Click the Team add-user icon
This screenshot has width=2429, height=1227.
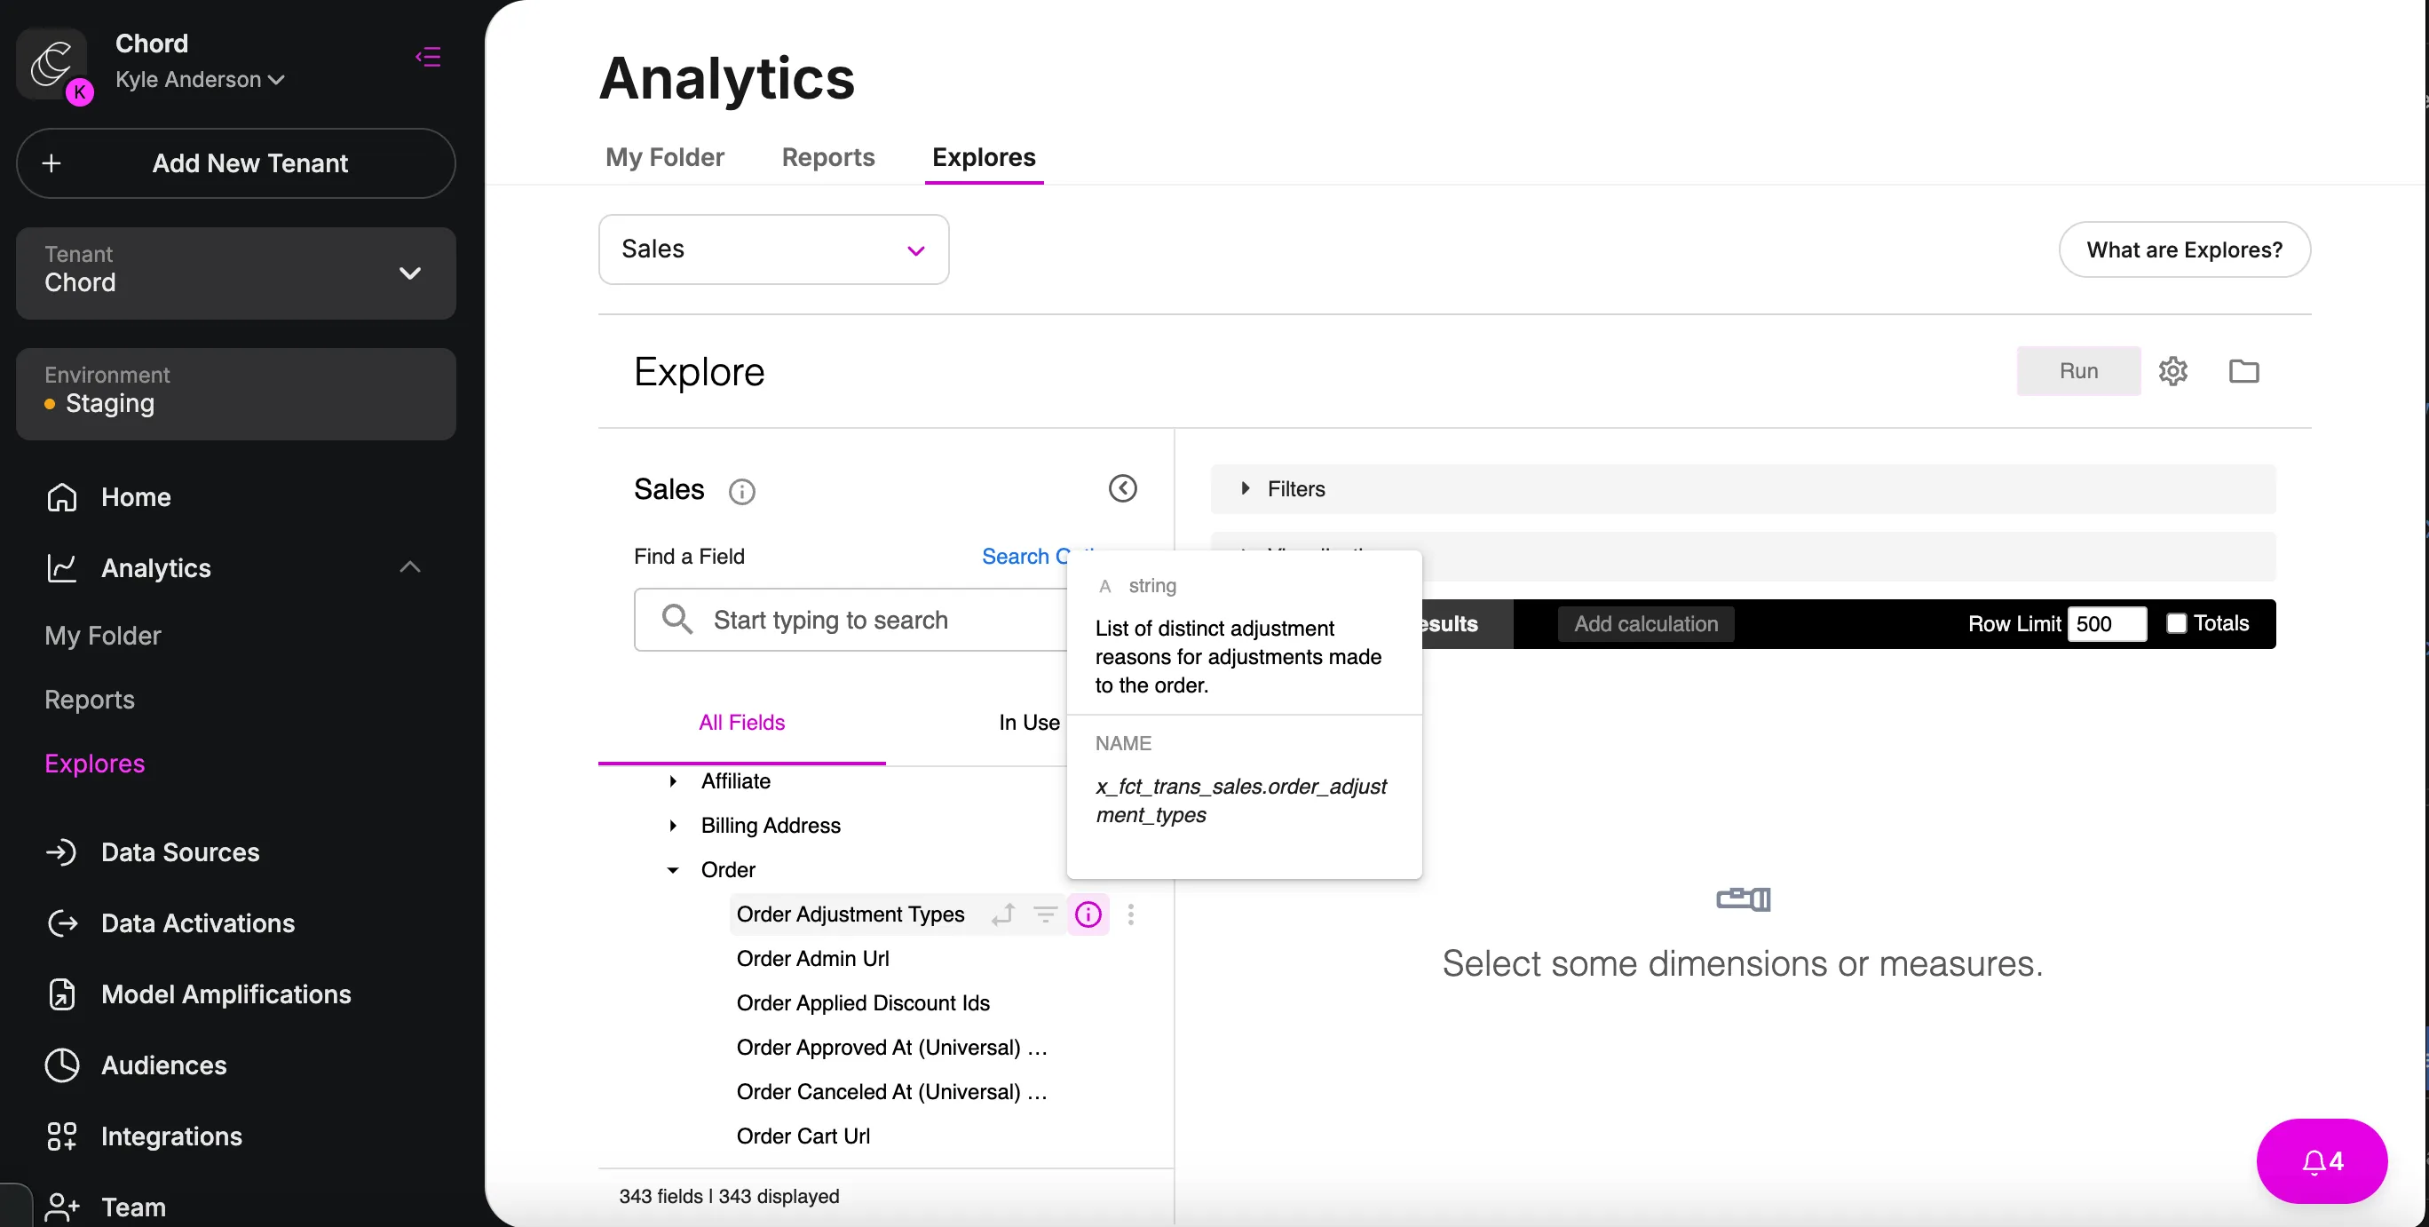[x=62, y=1207]
